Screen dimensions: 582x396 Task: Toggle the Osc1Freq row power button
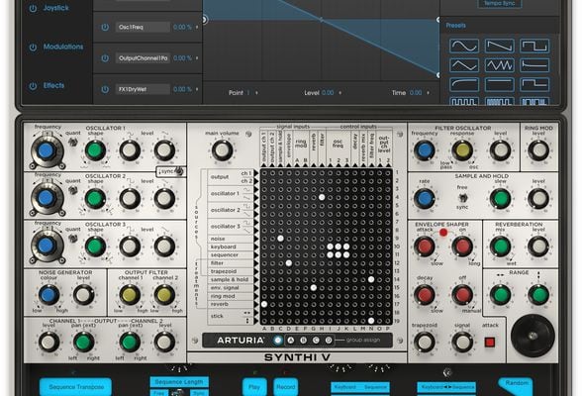tap(105, 27)
